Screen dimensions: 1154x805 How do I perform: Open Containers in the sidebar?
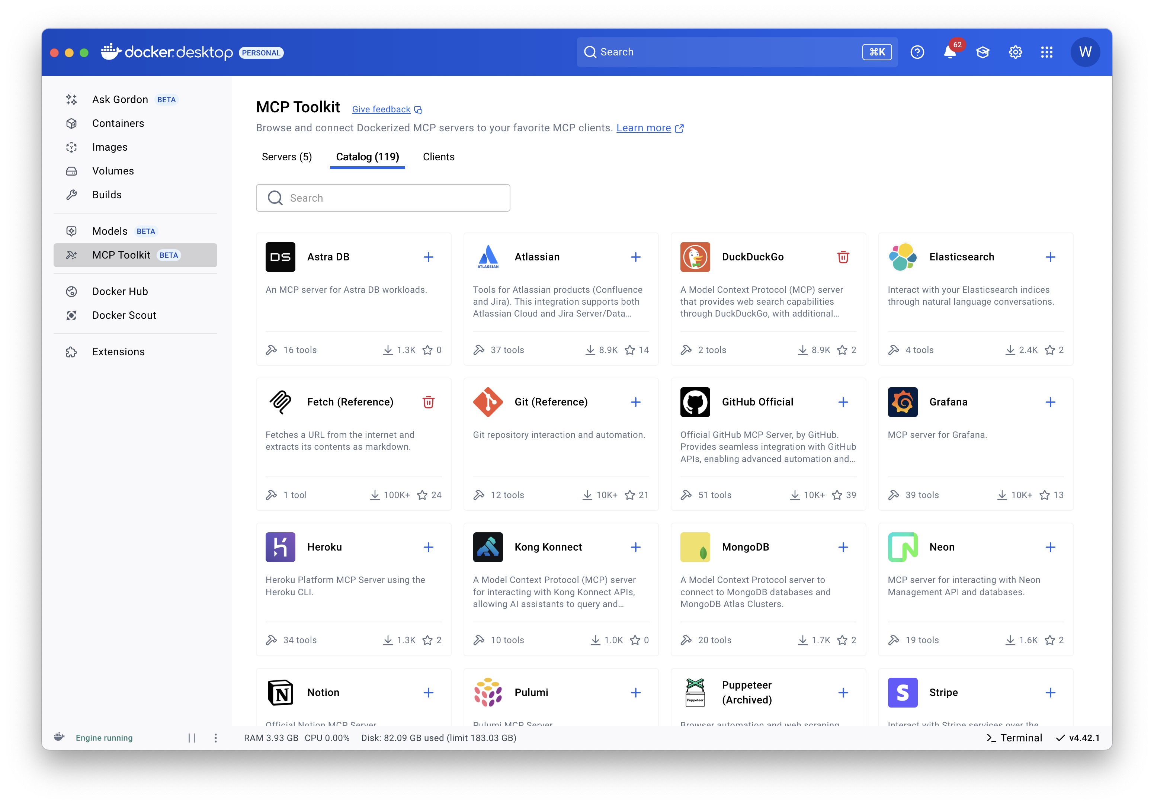[x=118, y=123]
